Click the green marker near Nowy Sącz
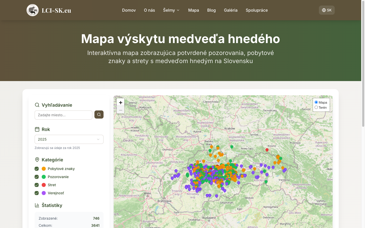 coord(232,147)
